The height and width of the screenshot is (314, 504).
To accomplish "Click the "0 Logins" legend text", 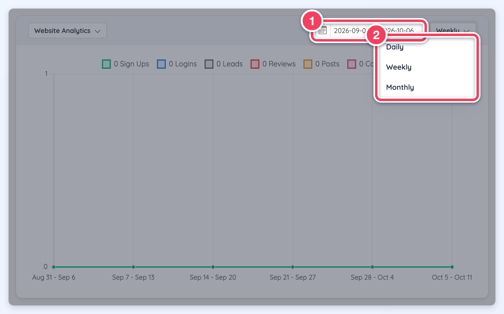I will pos(183,64).
